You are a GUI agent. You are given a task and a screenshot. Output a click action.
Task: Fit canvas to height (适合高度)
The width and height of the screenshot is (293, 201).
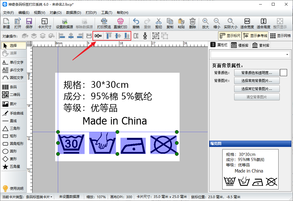[x=264, y=23]
